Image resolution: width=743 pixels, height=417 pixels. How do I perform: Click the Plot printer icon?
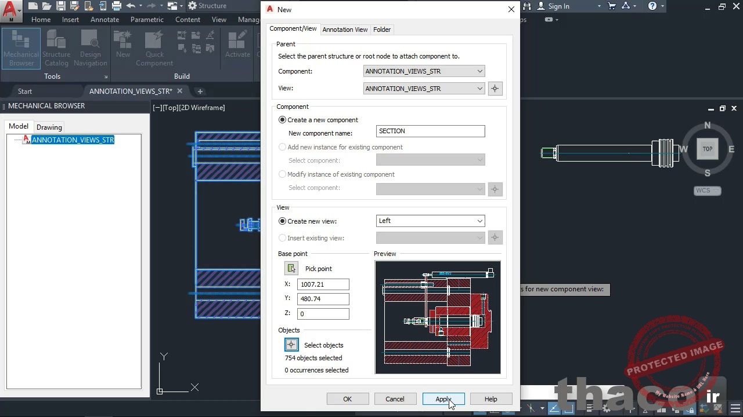click(116, 6)
